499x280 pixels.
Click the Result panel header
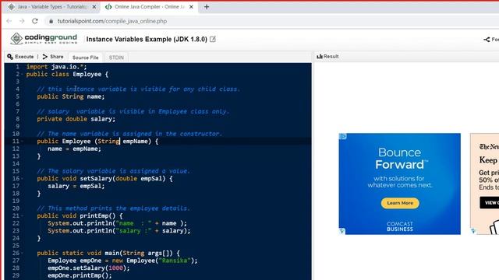(327, 56)
